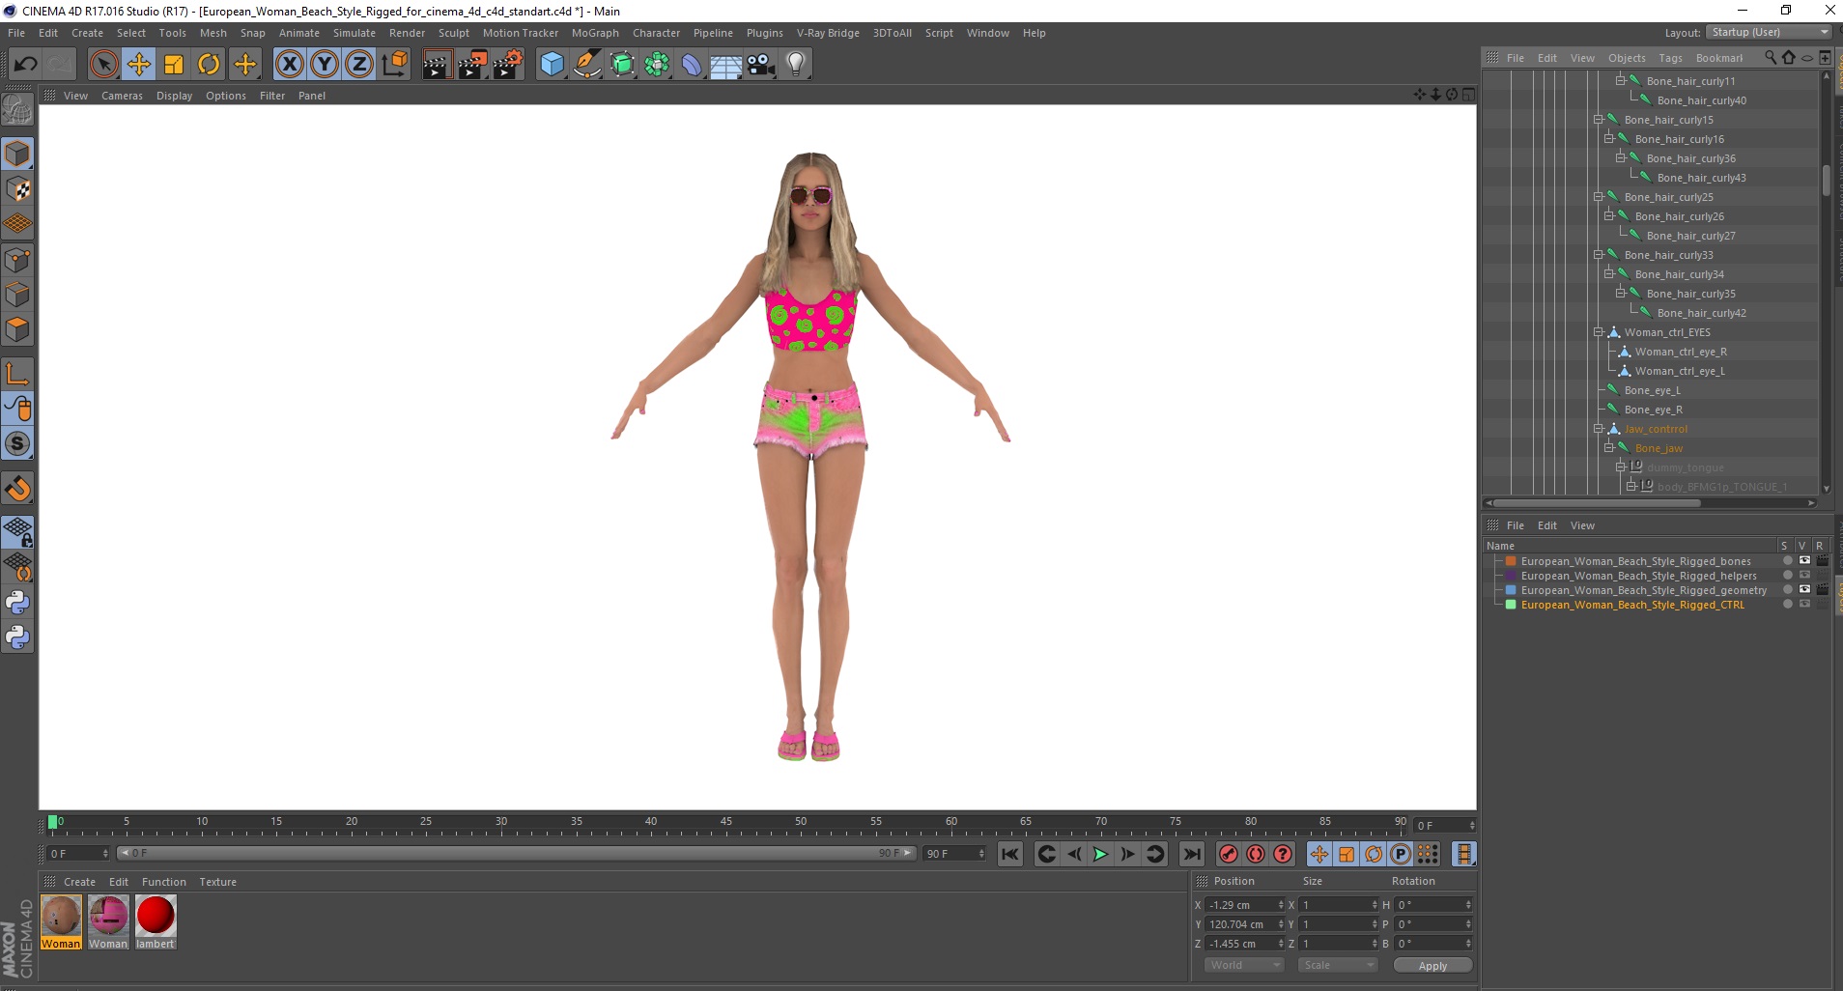Toggle Y axis lock
The height and width of the screenshot is (991, 1843).
coord(325,65)
